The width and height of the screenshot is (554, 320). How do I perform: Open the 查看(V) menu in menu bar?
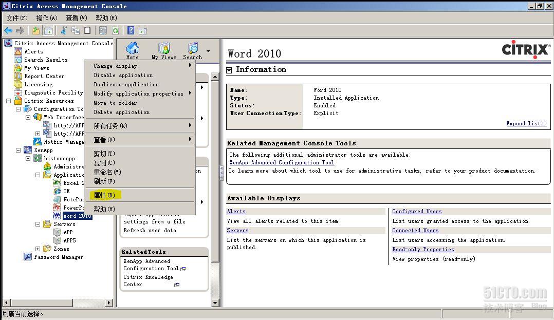coord(76,18)
